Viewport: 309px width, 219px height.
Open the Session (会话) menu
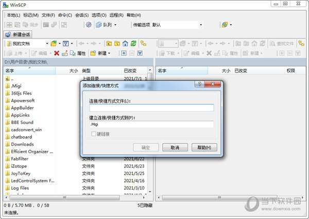(82, 15)
